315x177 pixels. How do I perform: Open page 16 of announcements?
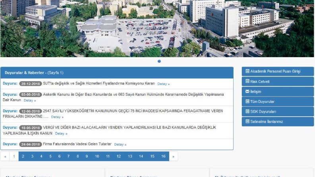(163, 156)
